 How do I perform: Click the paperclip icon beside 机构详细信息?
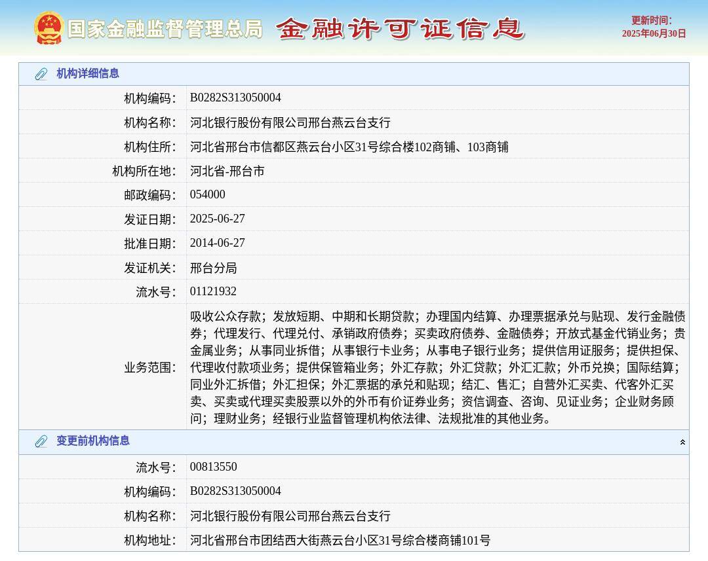coord(41,74)
